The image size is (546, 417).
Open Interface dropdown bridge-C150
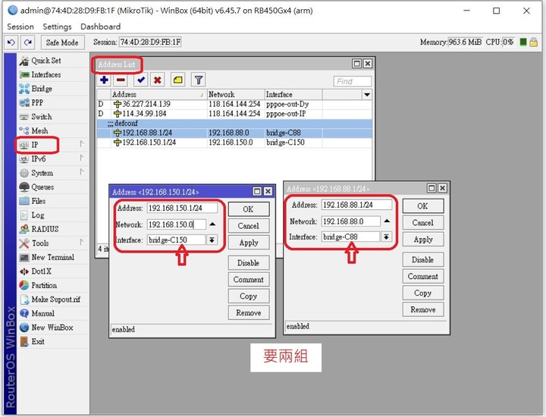point(212,240)
